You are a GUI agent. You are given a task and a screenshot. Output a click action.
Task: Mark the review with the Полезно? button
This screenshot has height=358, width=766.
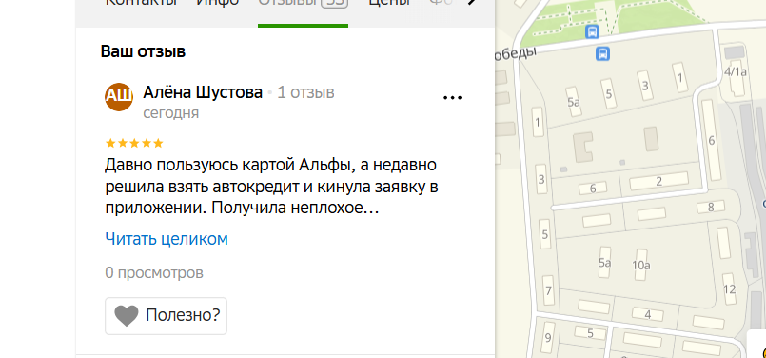pos(167,316)
